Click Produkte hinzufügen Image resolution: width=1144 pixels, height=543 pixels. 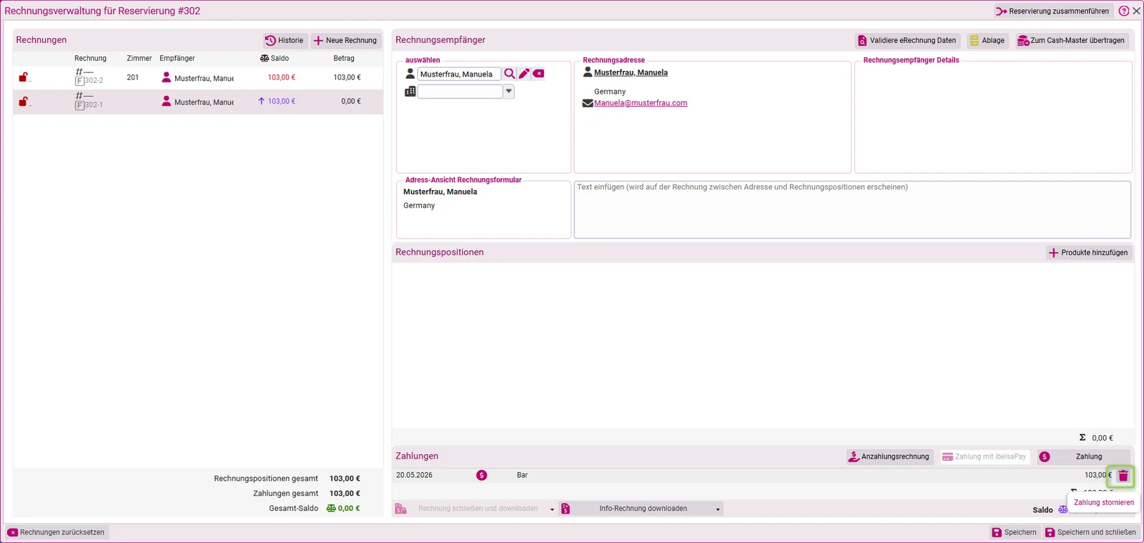(x=1088, y=253)
